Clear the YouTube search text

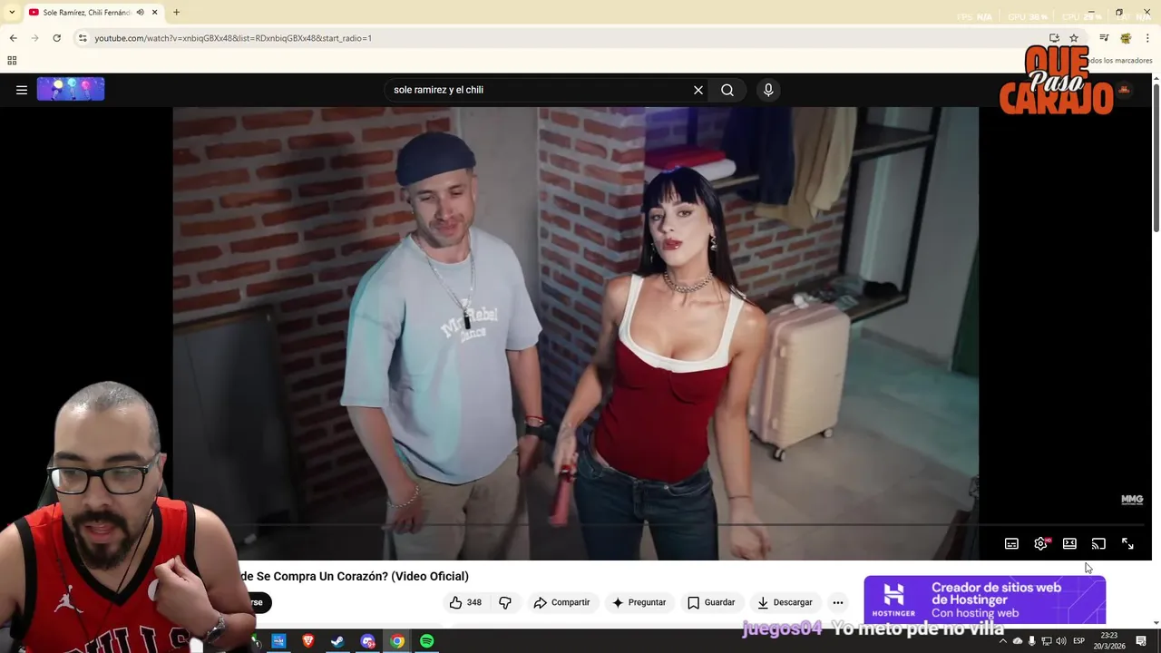tap(698, 90)
